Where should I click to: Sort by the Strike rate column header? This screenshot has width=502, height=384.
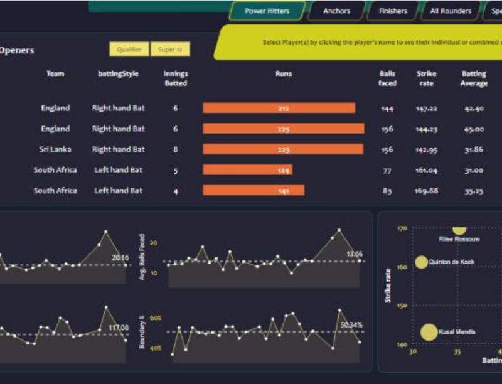click(427, 78)
